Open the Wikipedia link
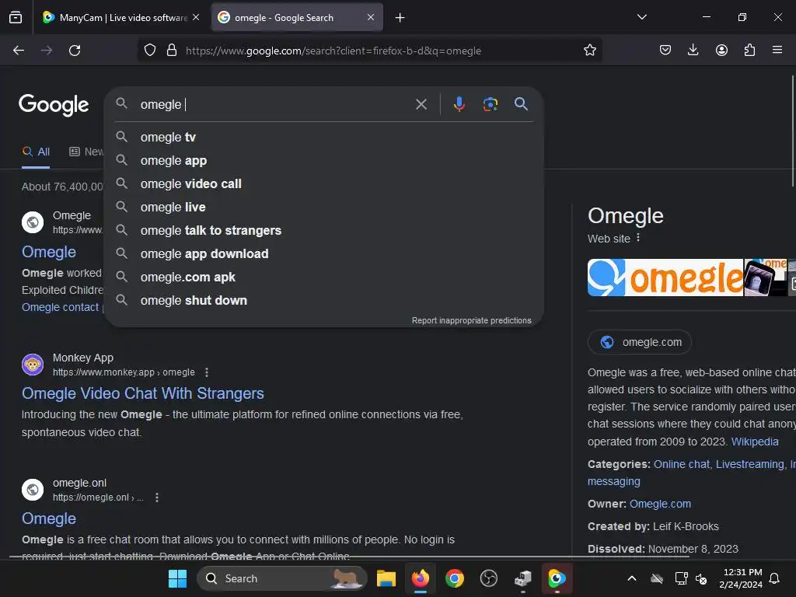The width and height of the screenshot is (796, 597). click(x=754, y=442)
